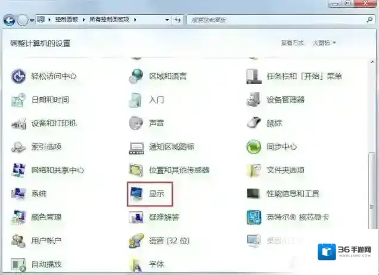Open the 日期和时间 calendar icon

coord(18,100)
